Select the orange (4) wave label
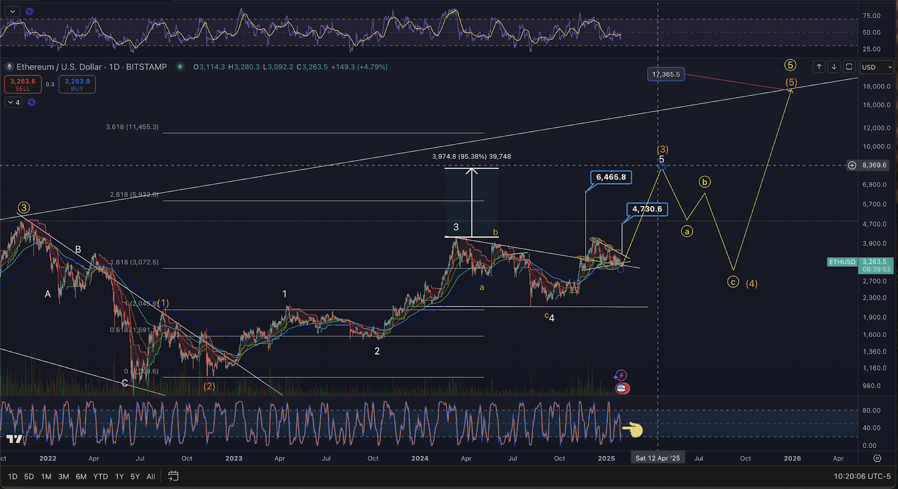 click(x=752, y=284)
